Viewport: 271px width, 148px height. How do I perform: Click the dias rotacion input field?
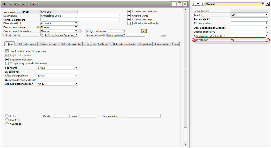[x=249, y=40]
